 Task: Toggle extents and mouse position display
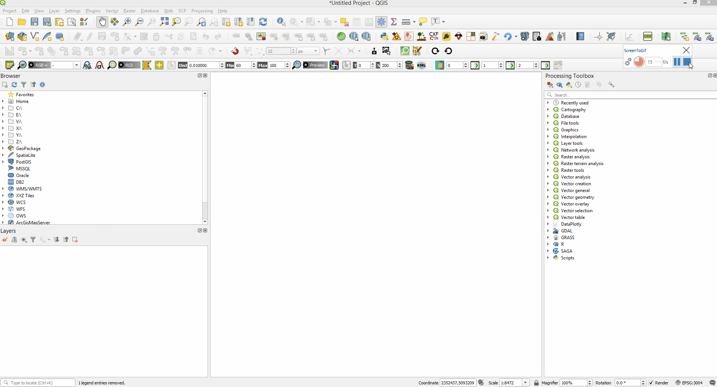(x=481, y=383)
